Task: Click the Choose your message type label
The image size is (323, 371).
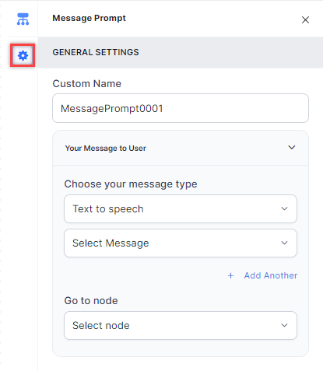Action: 131,184
